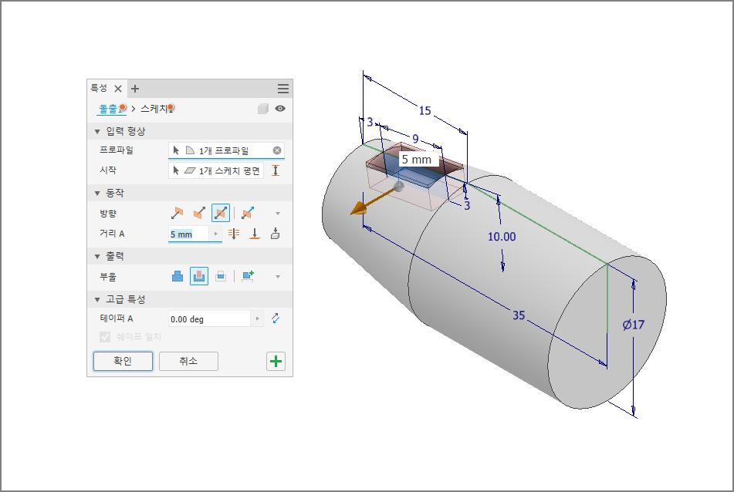
Task: Collapse the 동작 section
Action: 97,193
